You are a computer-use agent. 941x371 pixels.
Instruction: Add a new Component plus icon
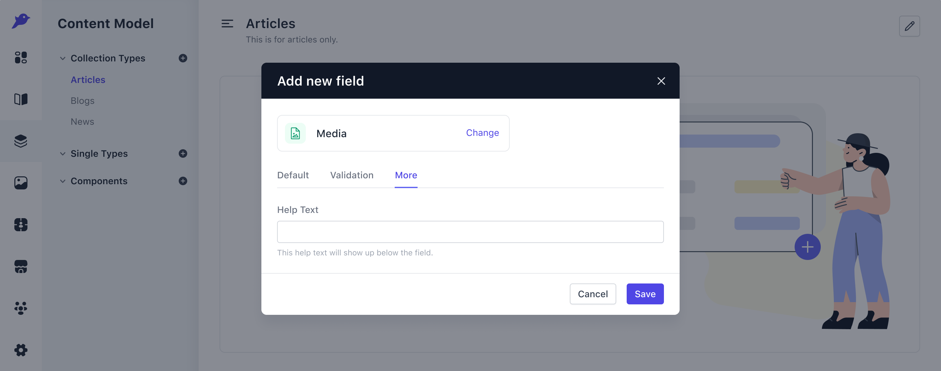point(183,181)
